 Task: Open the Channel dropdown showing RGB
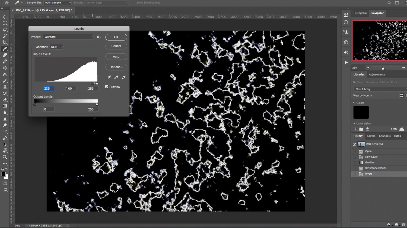pos(56,47)
